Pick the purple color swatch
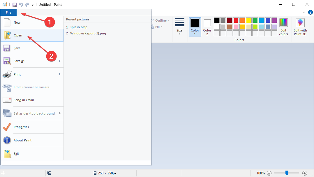 click(274, 20)
